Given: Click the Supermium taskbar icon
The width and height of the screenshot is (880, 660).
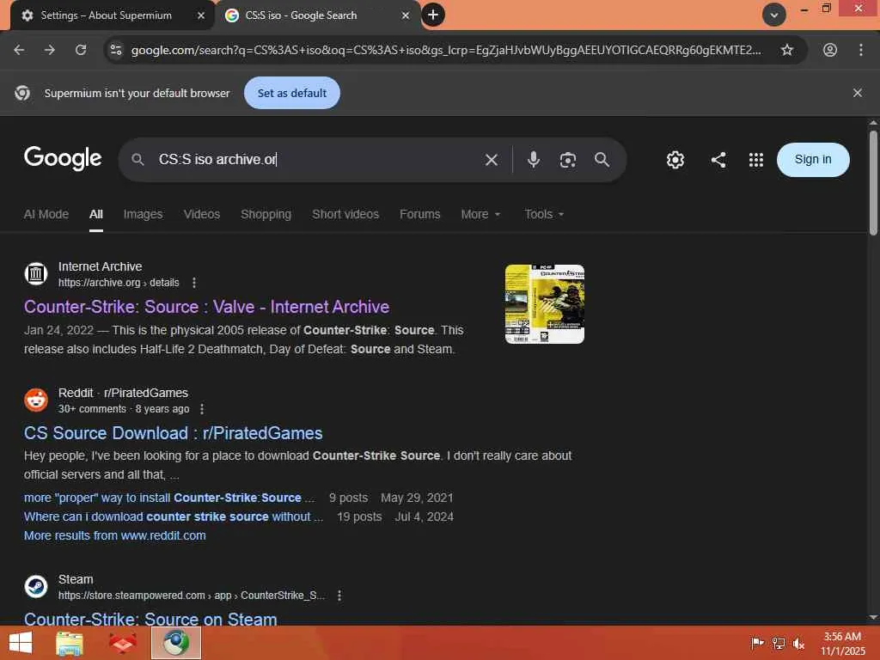Looking at the screenshot, I should click(x=176, y=643).
